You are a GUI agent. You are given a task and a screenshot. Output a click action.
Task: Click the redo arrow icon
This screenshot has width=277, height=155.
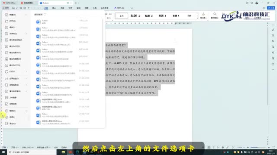click(x=35, y=8)
